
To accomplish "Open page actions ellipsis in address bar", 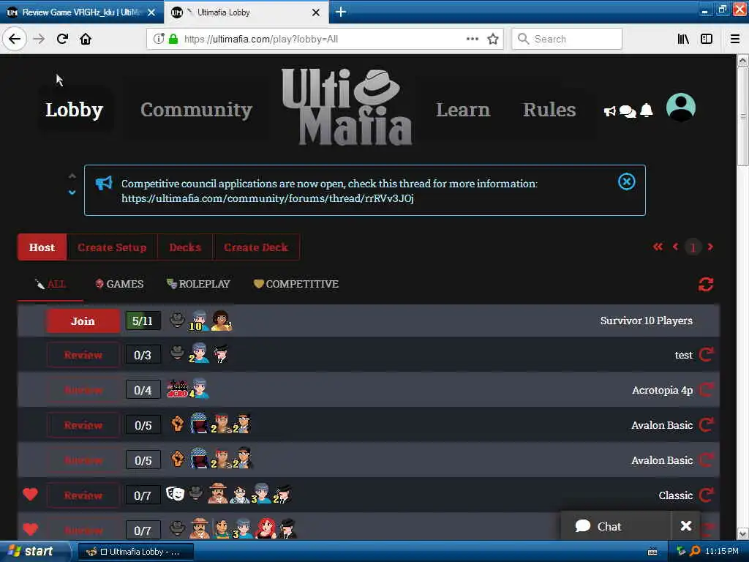I will tap(472, 39).
